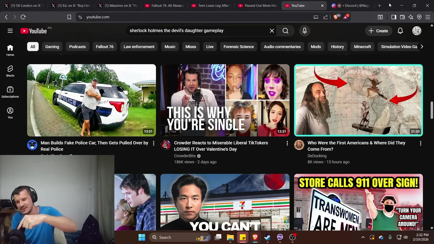Viewport: 434px width, 244px height.
Task: Select the Law enforcement filter chip
Action: coord(139,47)
